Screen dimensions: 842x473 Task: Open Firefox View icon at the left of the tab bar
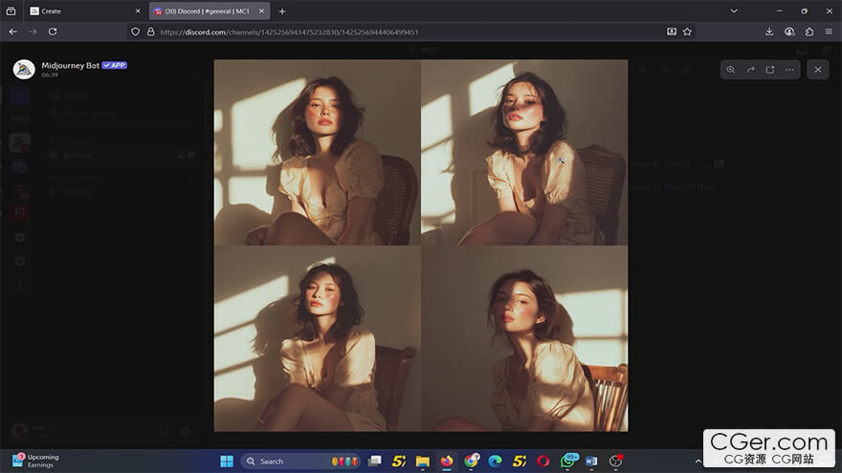(11, 11)
